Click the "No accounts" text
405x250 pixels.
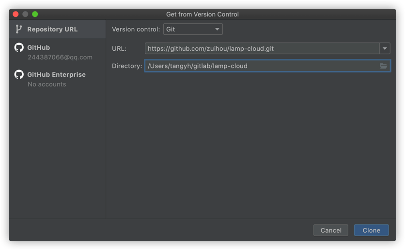click(47, 84)
